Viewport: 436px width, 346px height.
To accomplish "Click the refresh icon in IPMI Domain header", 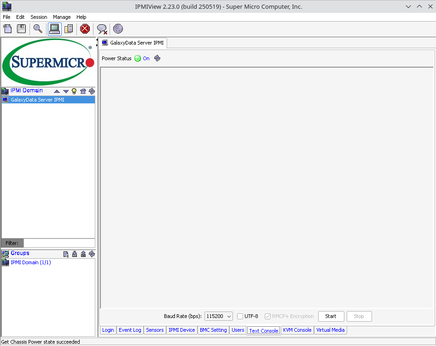I will tap(92, 91).
